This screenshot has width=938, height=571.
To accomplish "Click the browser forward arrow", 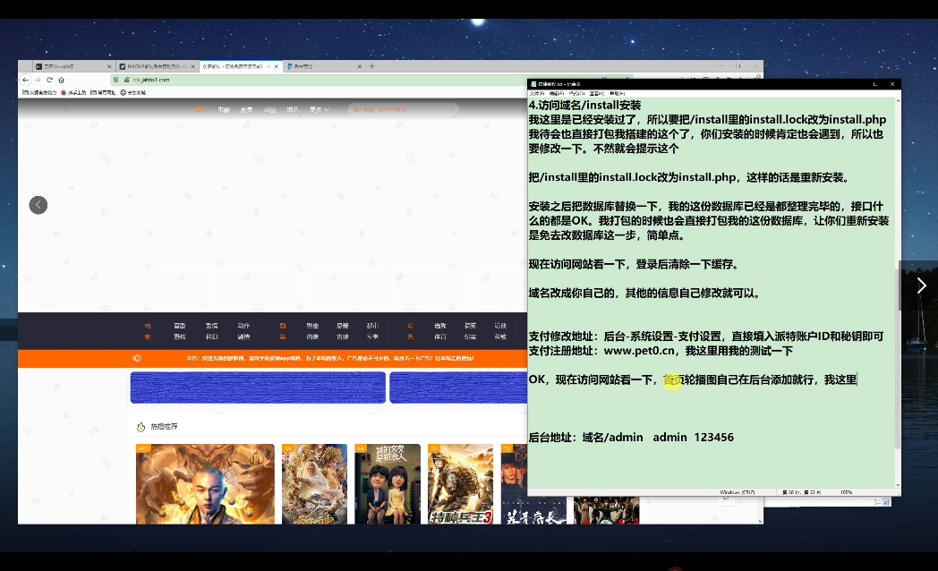I will [x=38, y=80].
